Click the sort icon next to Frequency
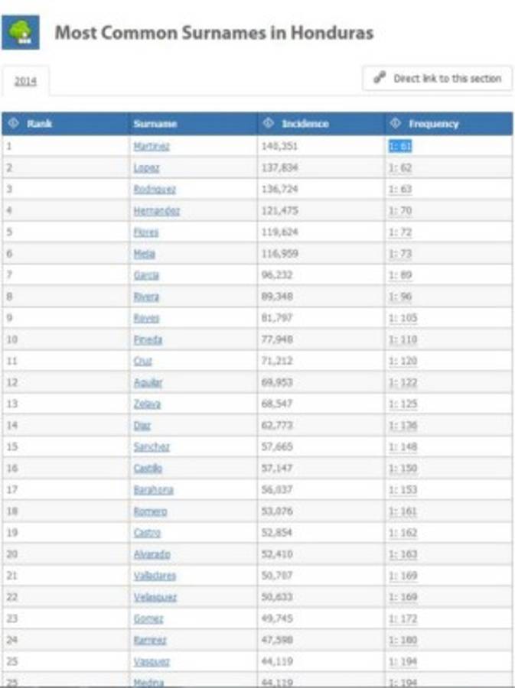515x688 pixels. 396,123
